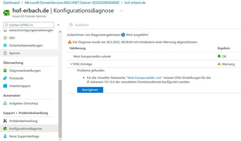Viewport: 241px width, 141px height.
Task: Click the sidebar scrollbar thumb
Action: click(x=60, y=109)
